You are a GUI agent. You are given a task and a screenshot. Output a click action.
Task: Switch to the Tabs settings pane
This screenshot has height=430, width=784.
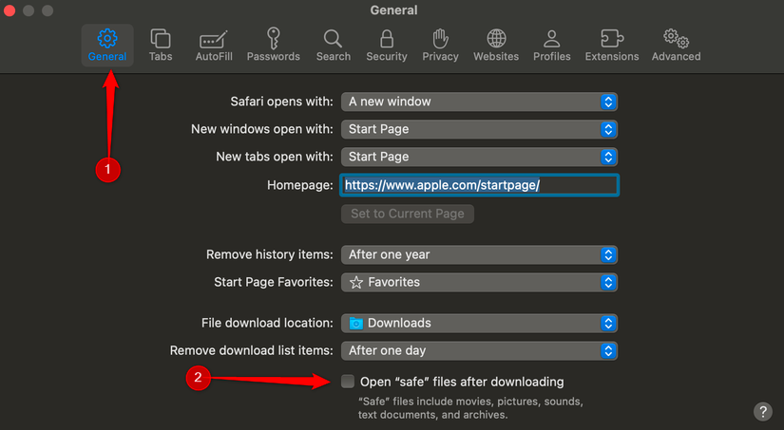pyautogui.click(x=161, y=45)
